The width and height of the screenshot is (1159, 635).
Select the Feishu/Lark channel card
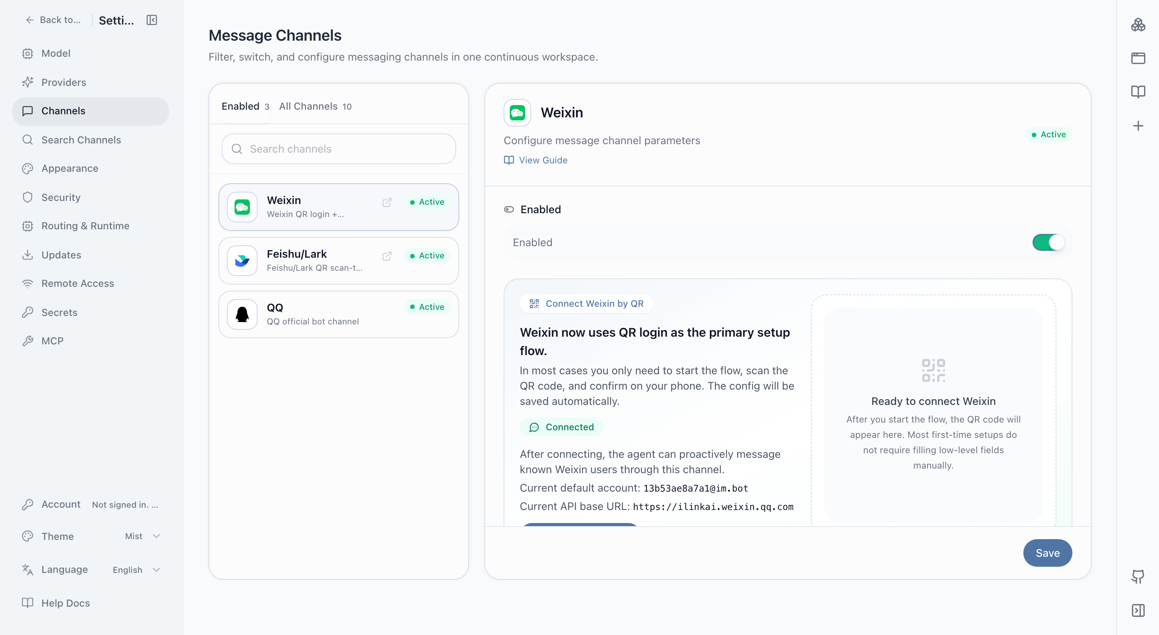[x=338, y=261]
